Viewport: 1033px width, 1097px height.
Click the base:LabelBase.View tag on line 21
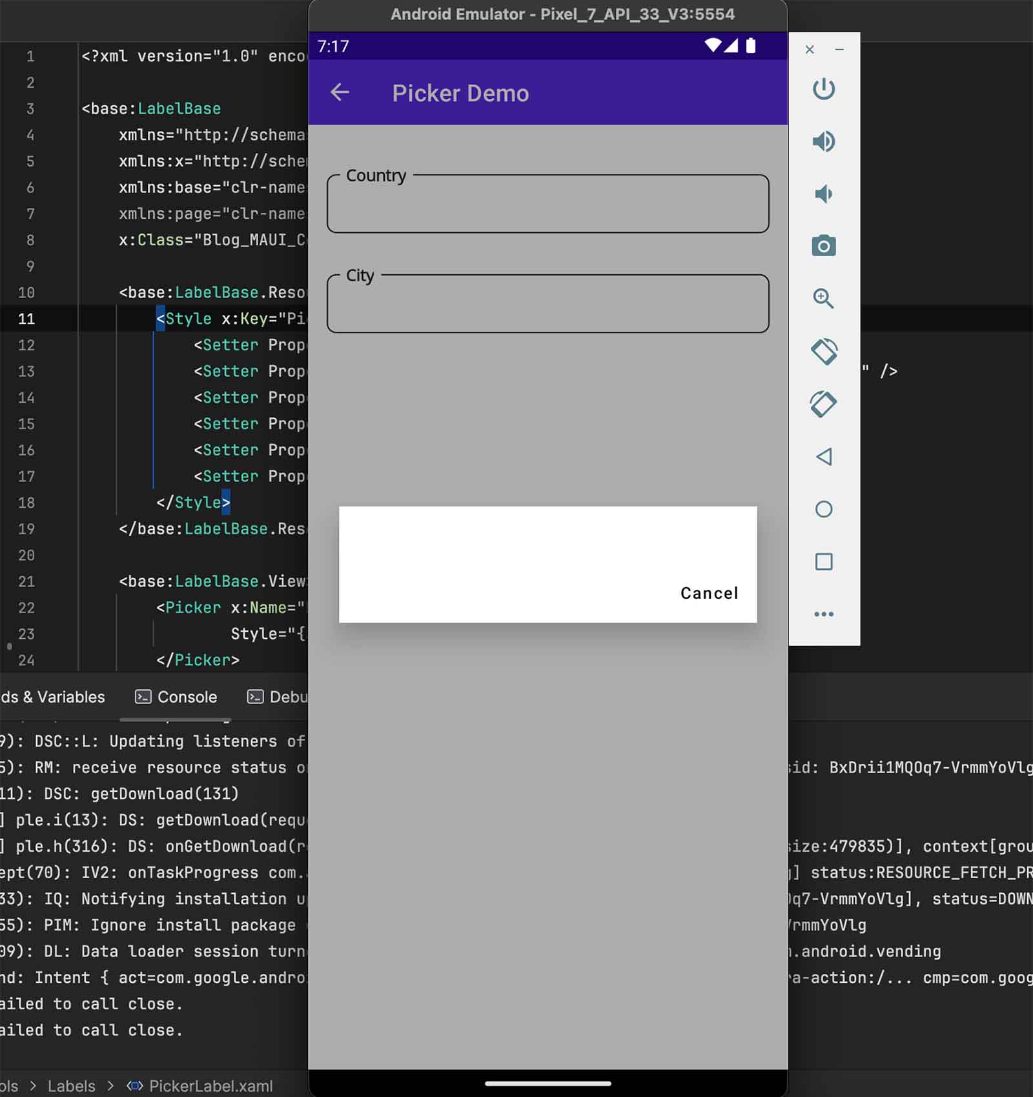tap(212, 581)
